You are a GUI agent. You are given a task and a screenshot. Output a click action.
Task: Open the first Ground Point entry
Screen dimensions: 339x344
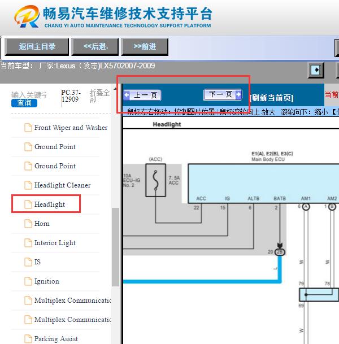55,146
